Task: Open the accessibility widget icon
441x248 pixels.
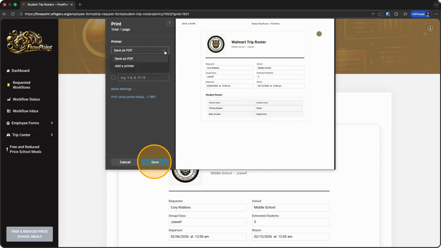Action: tap(430, 28)
